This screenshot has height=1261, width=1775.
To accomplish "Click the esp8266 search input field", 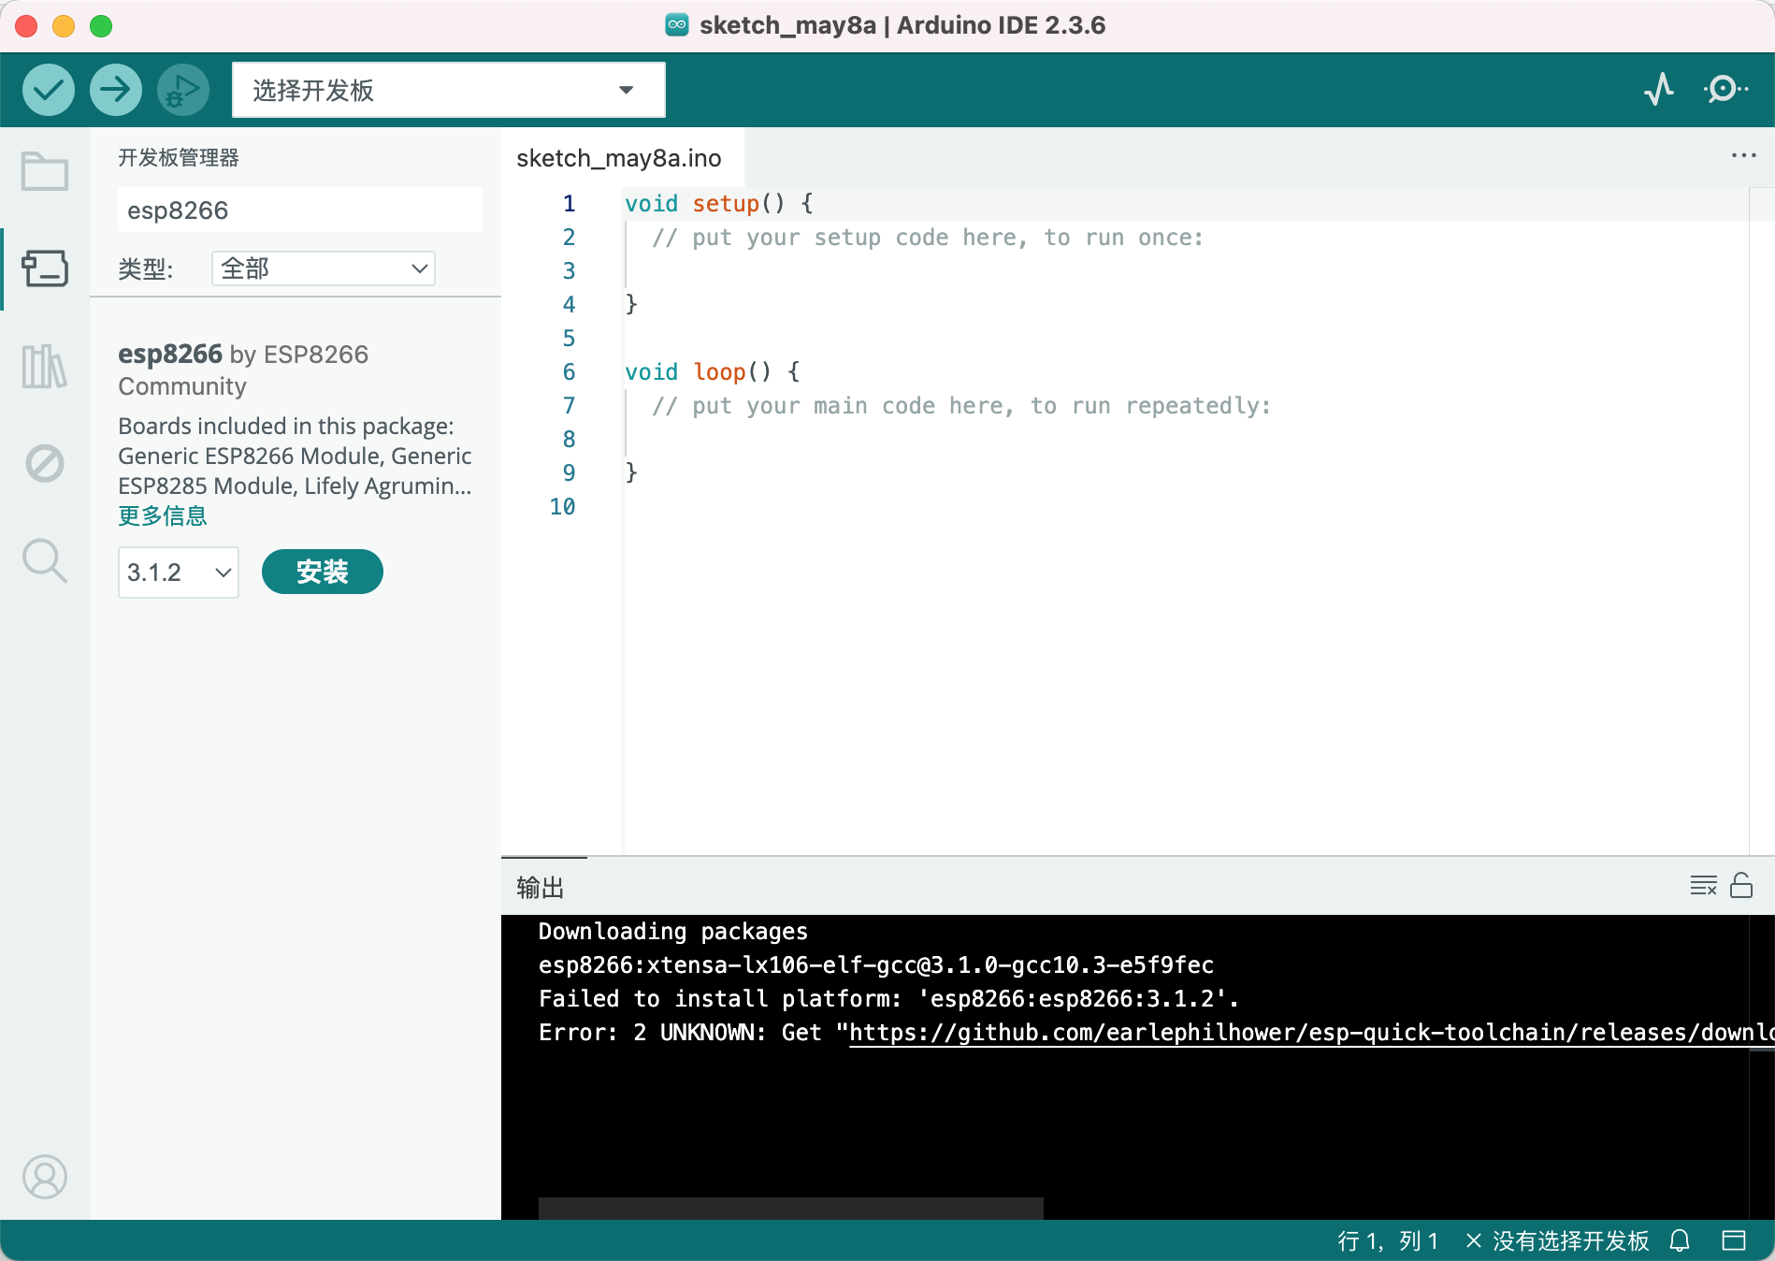I will click(x=300, y=210).
